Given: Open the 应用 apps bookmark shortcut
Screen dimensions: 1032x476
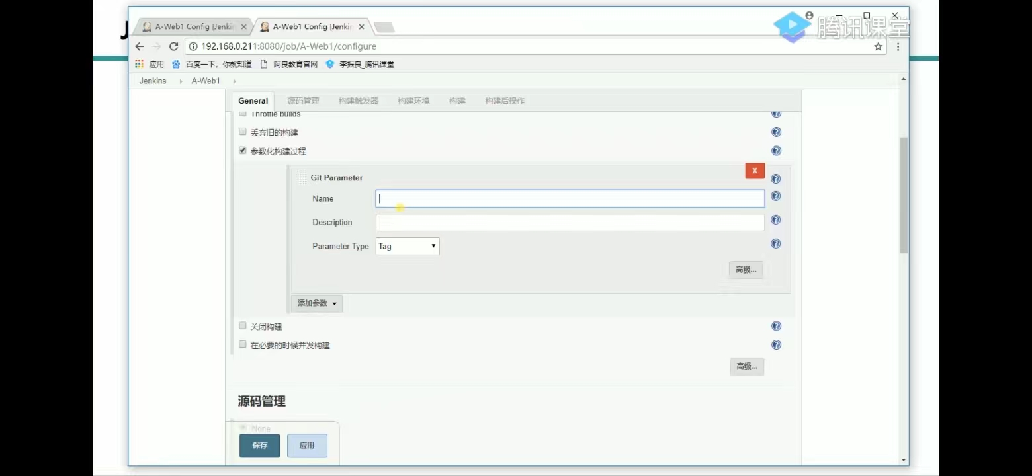Looking at the screenshot, I should [x=150, y=64].
